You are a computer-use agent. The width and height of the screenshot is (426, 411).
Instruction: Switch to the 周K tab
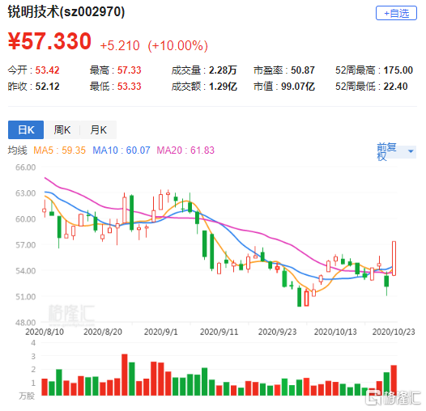click(62, 129)
